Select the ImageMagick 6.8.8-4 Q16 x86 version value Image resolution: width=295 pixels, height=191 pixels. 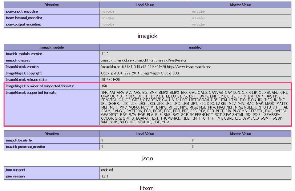[x=156, y=67]
